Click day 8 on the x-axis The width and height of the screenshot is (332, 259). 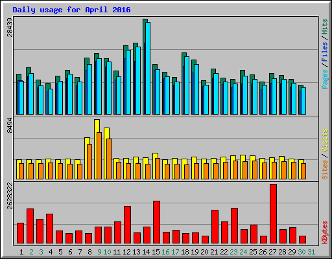pyautogui.click(x=89, y=252)
